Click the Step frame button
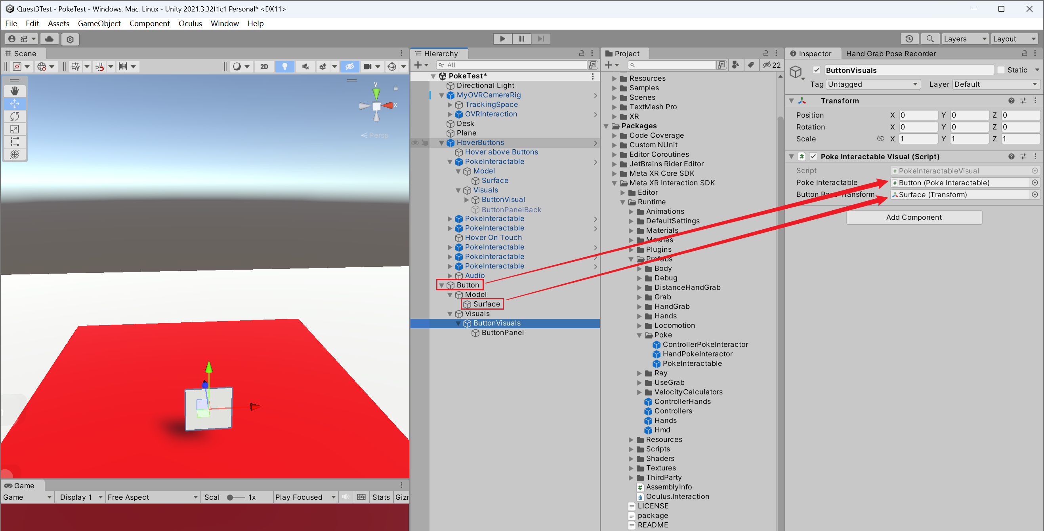The height and width of the screenshot is (531, 1044). point(541,38)
